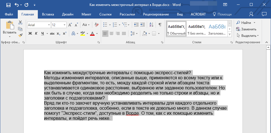Apply subscript formatting

coord(58,33)
